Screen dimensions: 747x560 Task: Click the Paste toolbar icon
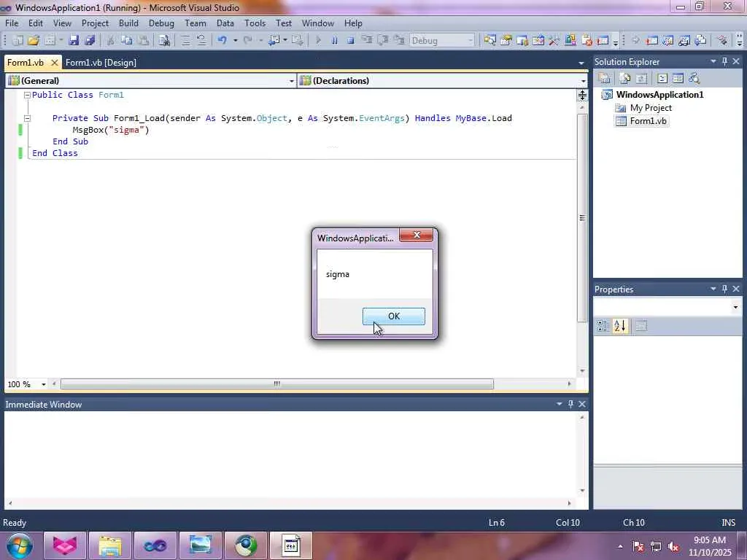coord(142,41)
